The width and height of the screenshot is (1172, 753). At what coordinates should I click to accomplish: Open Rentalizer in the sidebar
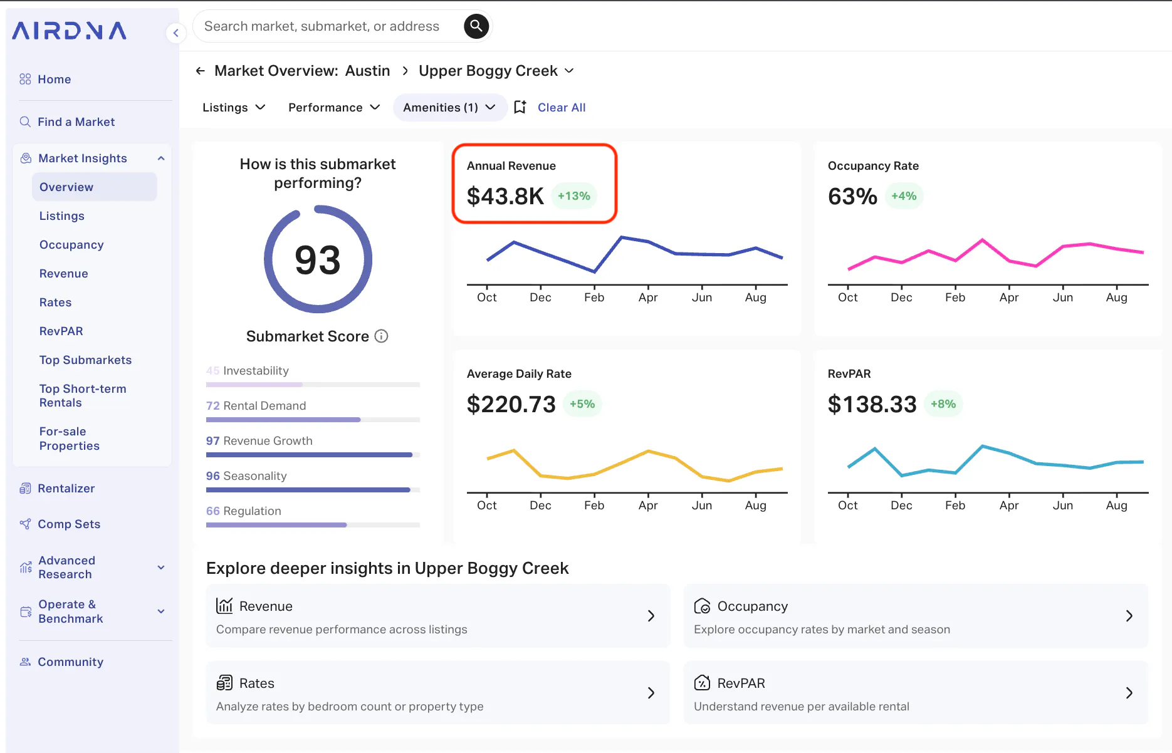(x=66, y=488)
